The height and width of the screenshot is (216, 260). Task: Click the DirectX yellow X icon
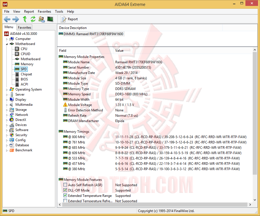pos(11,120)
